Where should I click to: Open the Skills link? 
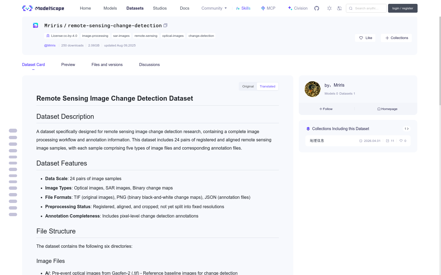click(x=243, y=8)
